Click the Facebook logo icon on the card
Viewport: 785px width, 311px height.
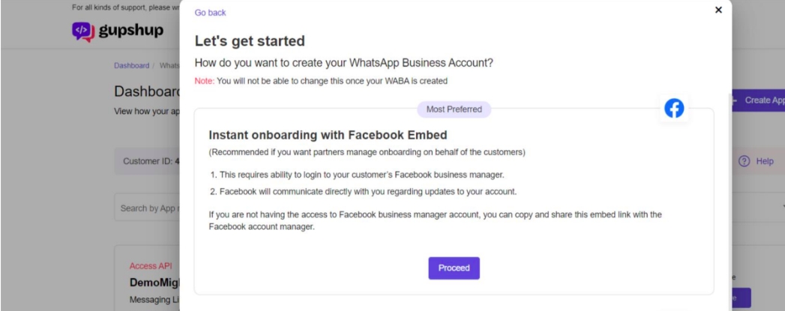coord(674,108)
